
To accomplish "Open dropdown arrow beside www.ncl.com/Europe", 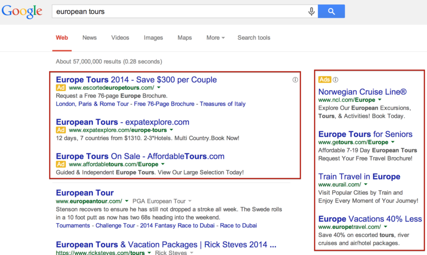I will click(379, 100).
